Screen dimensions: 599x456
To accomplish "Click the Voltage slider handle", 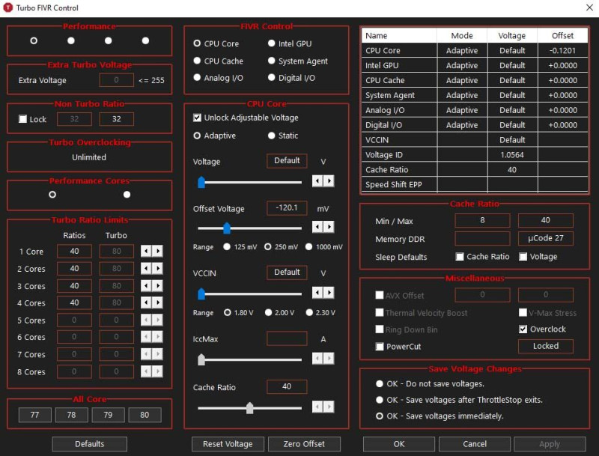I will [201, 182].
